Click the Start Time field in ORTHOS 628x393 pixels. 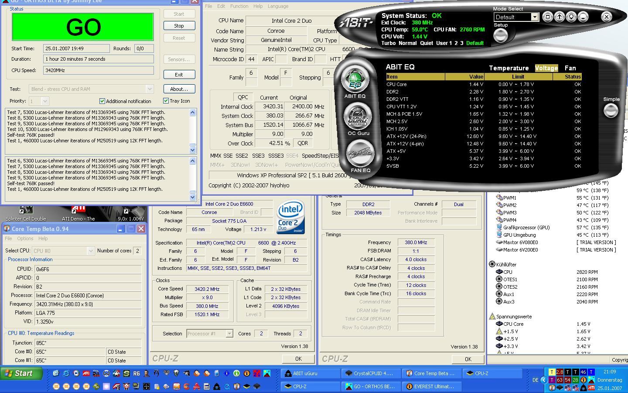[x=76, y=48]
